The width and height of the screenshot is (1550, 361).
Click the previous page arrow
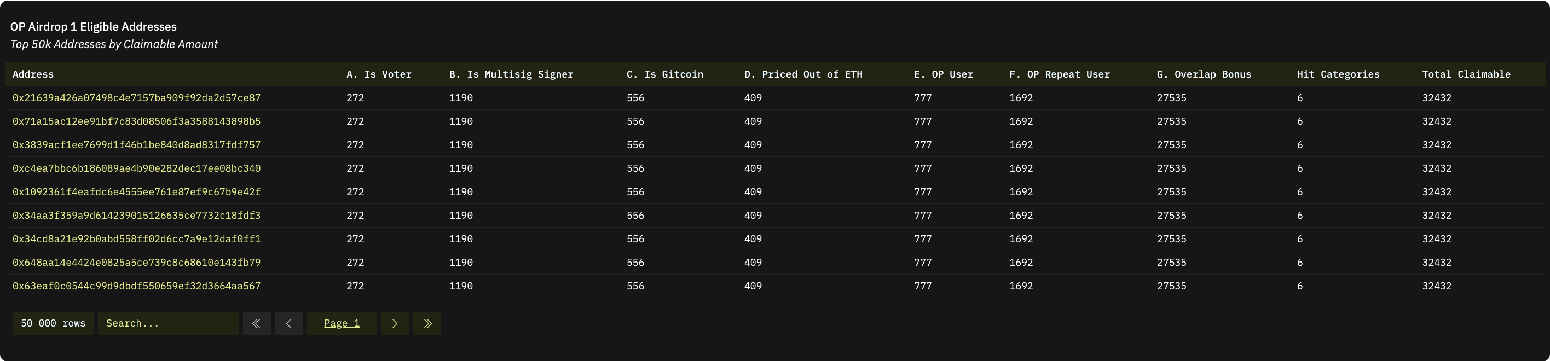pos(289,323)
